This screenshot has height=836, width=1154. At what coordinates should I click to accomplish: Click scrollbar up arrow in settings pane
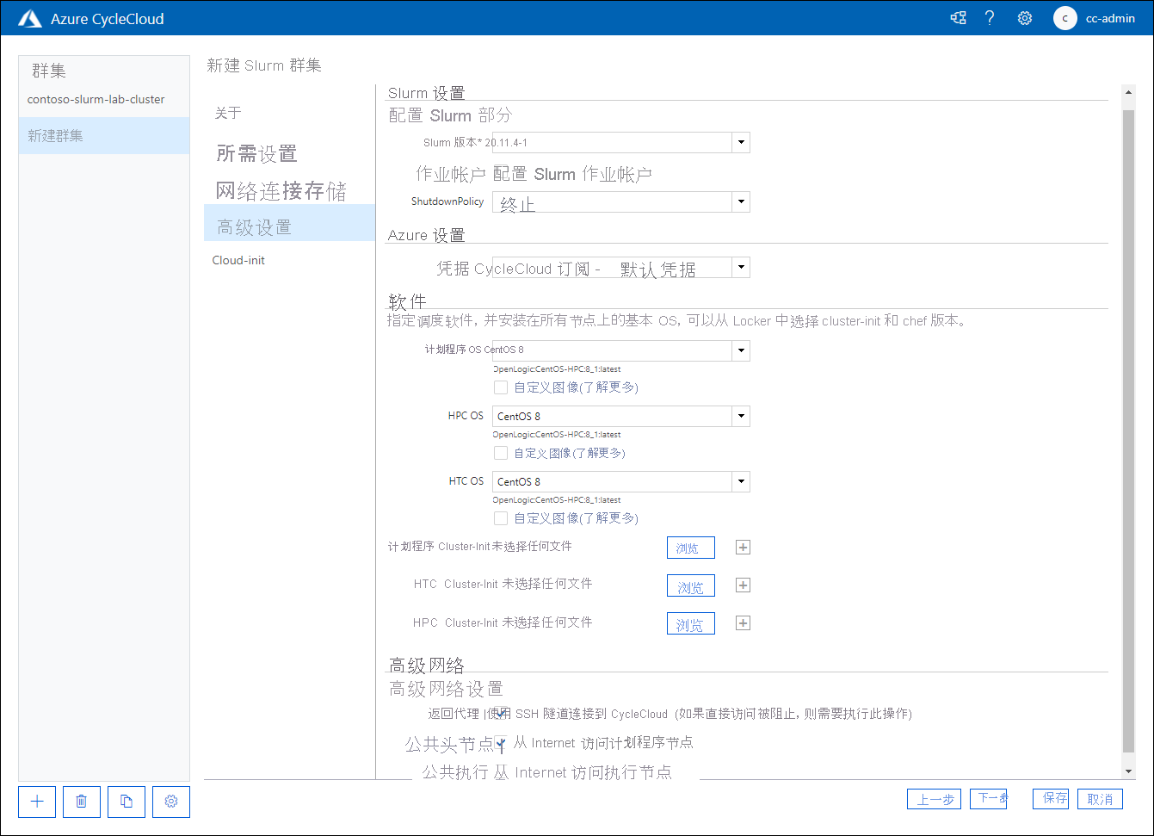point(1129,92)
